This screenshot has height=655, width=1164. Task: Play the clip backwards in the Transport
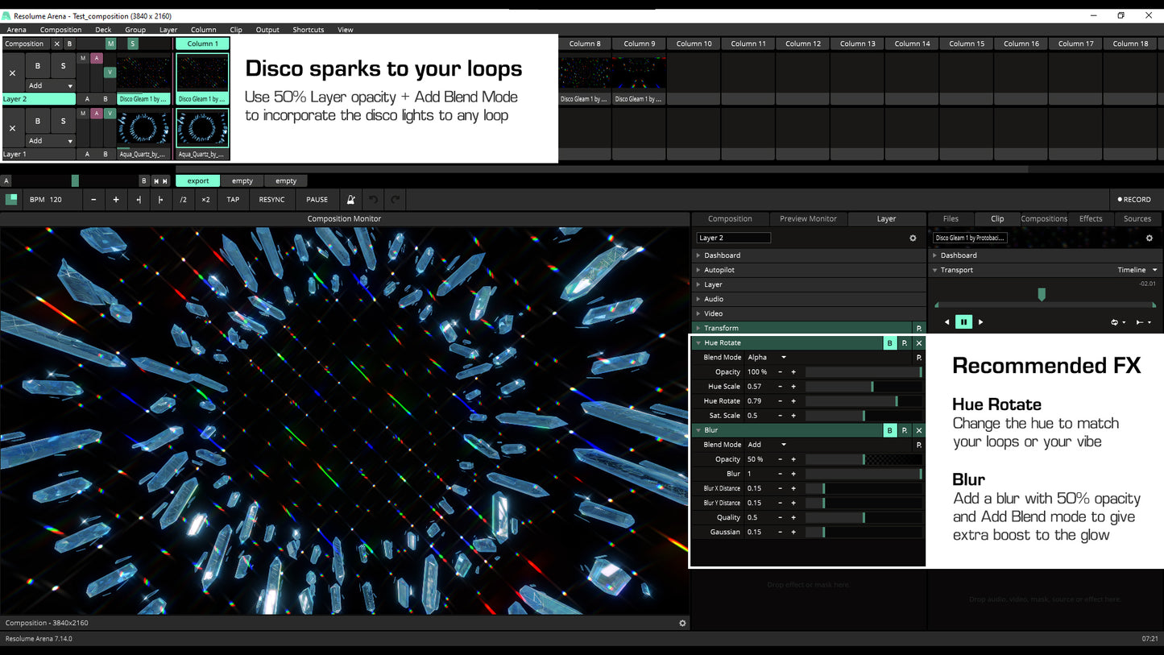[x=947, y=322]
